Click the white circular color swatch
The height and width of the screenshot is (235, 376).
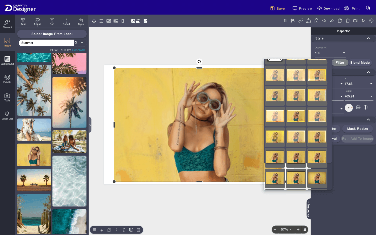348,108
